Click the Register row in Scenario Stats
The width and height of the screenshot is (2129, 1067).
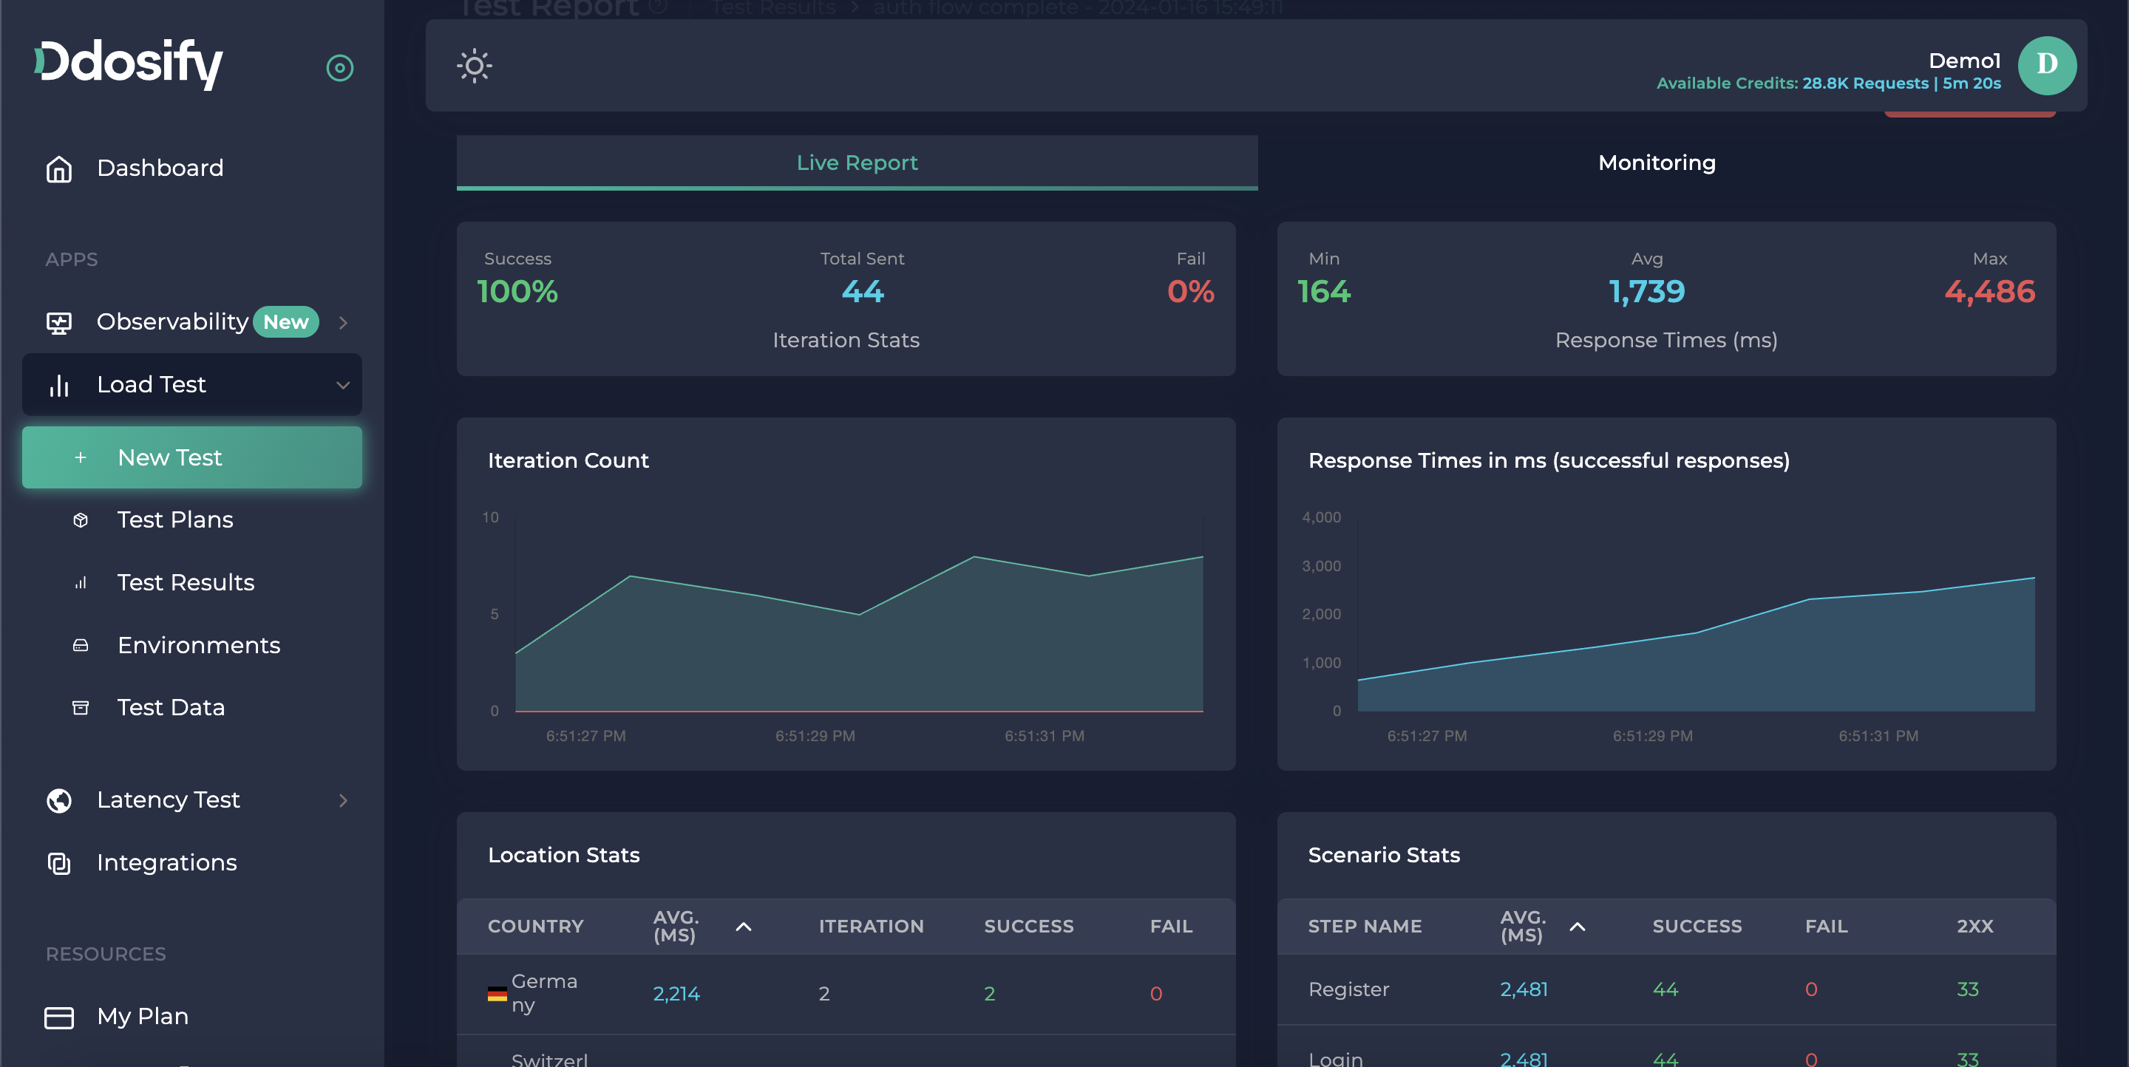pyautogui.click(x=1348, y=989)
